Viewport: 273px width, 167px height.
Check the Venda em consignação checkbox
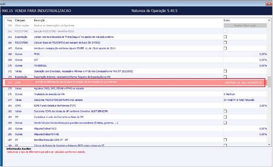(x=225, y=48)
